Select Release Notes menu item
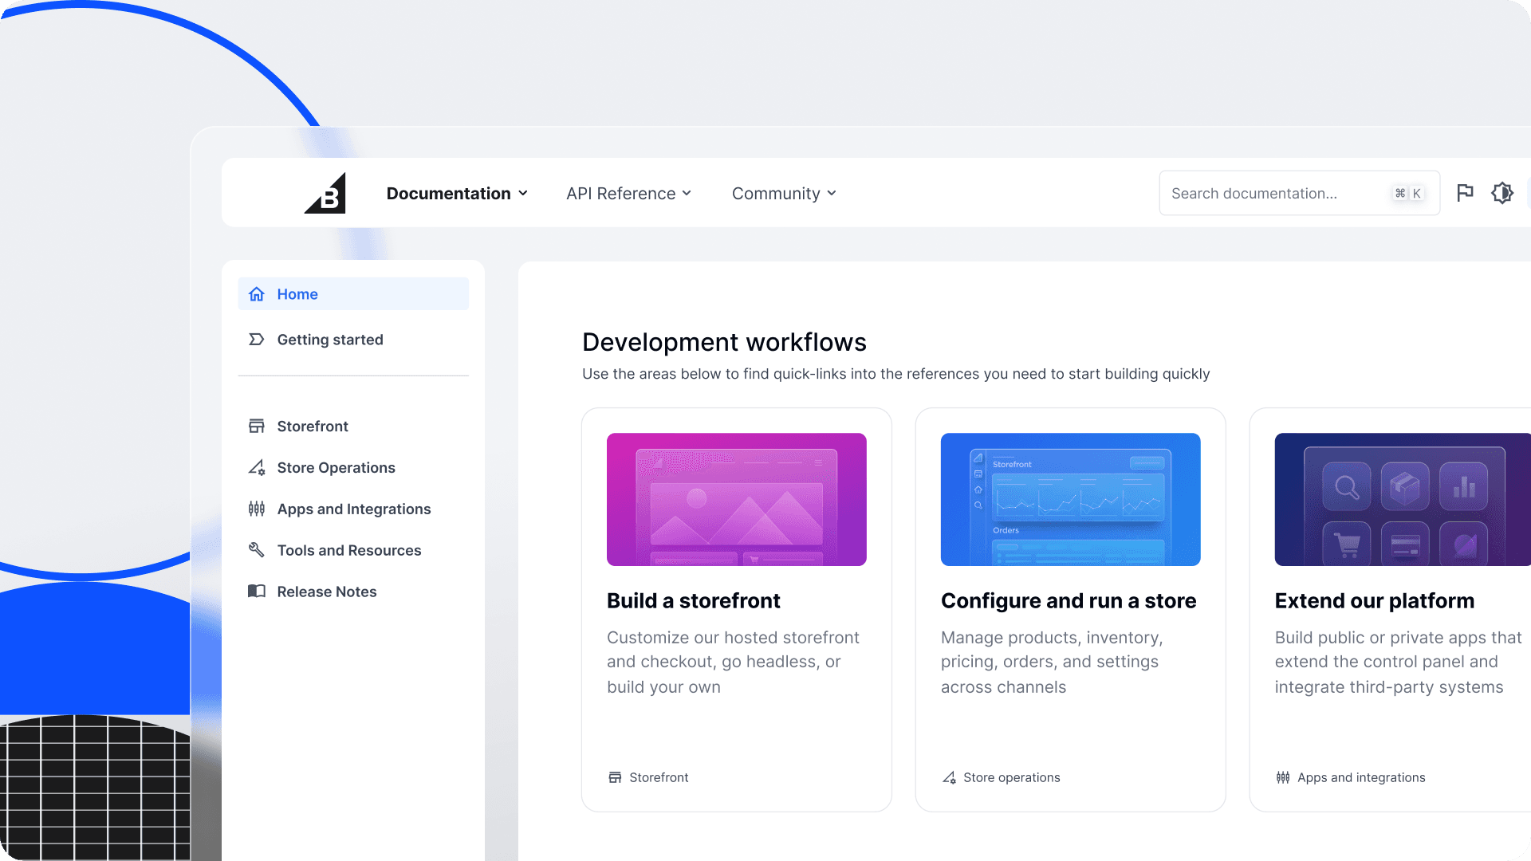 point(327,592)
